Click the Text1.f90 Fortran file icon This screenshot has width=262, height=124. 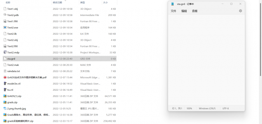point(5,21)
